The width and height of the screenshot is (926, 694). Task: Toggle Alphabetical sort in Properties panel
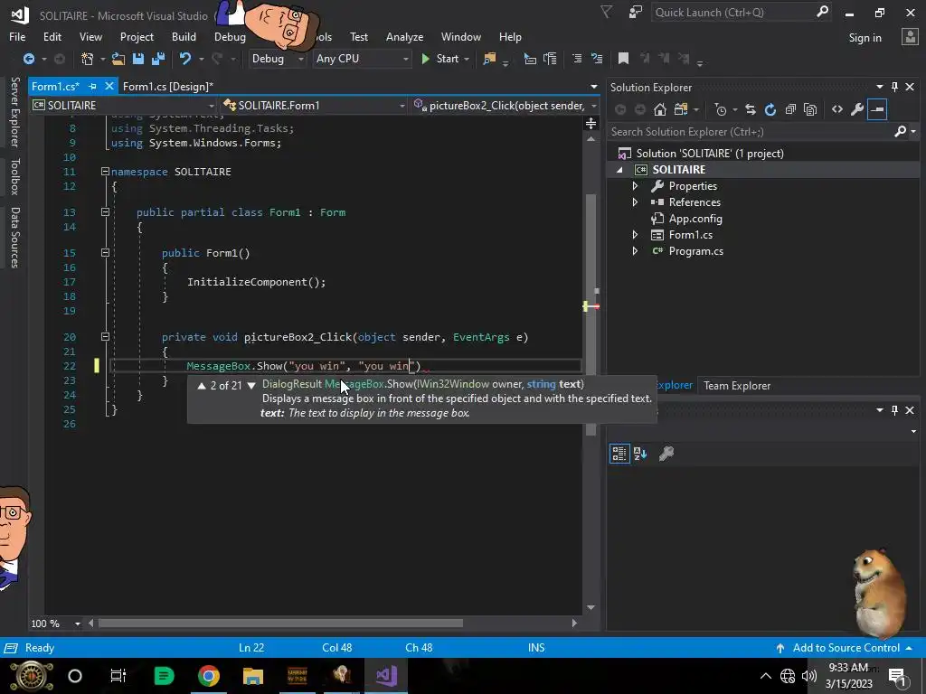pyautogui.click(x=640, y=454)
